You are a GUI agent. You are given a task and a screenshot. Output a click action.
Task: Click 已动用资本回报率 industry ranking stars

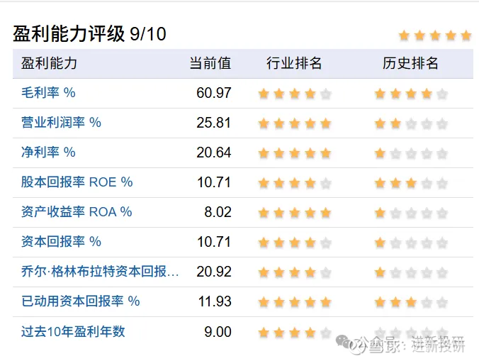[294, 301]
